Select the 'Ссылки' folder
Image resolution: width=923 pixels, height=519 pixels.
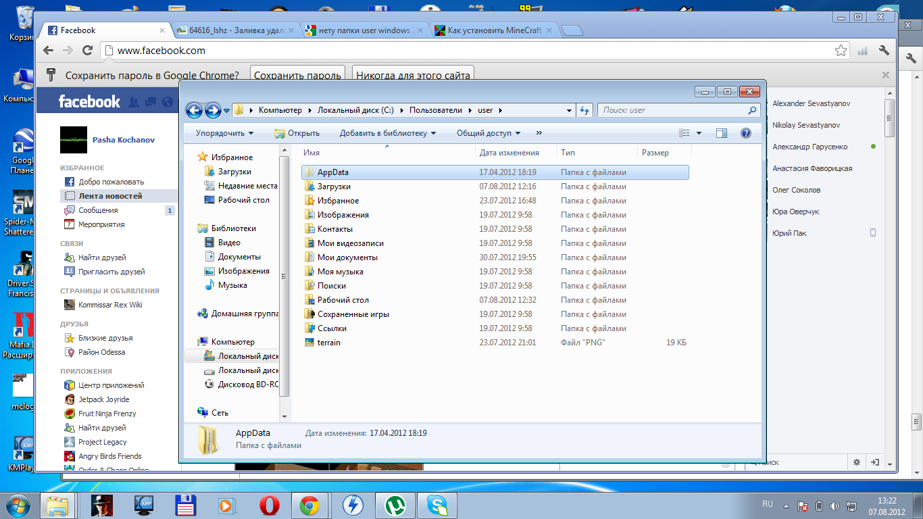[x=495, y=328]
